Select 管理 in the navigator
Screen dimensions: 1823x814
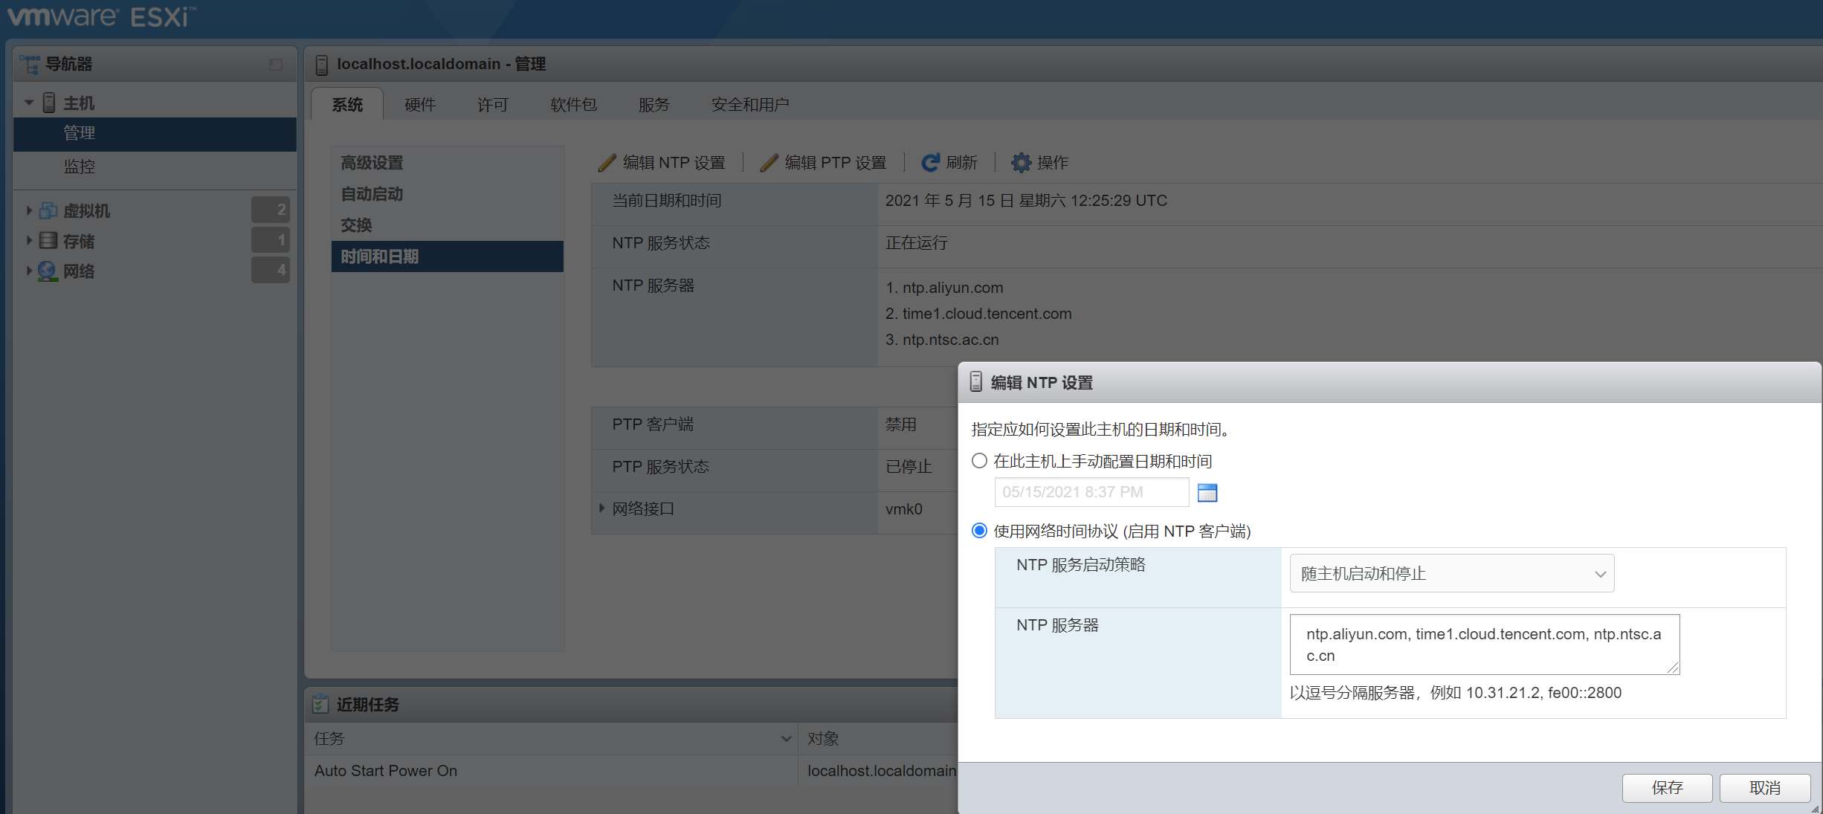click(155, 134)
